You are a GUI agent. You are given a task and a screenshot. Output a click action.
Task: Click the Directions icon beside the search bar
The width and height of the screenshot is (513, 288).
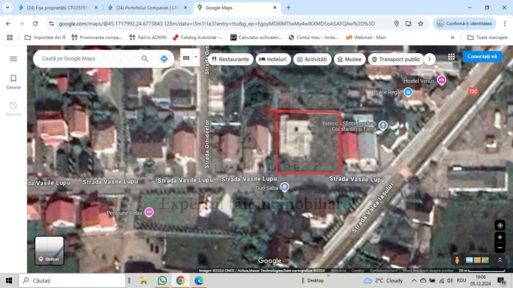(x=164, y=58)
